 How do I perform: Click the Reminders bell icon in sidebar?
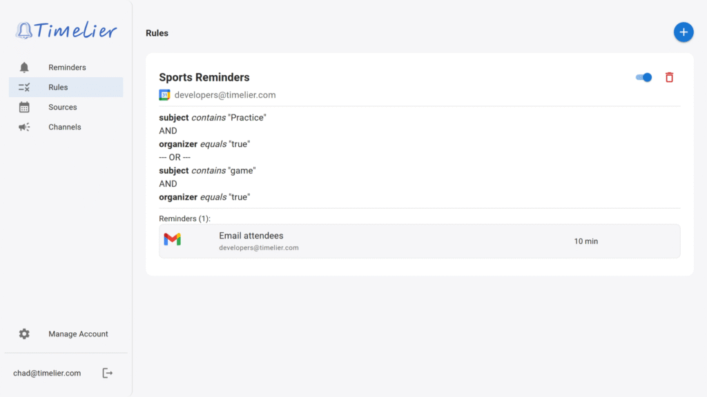click(24, 68)
